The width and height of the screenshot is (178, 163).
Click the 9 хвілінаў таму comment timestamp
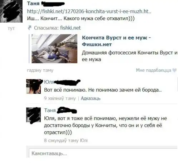click(x=60, y=98)
